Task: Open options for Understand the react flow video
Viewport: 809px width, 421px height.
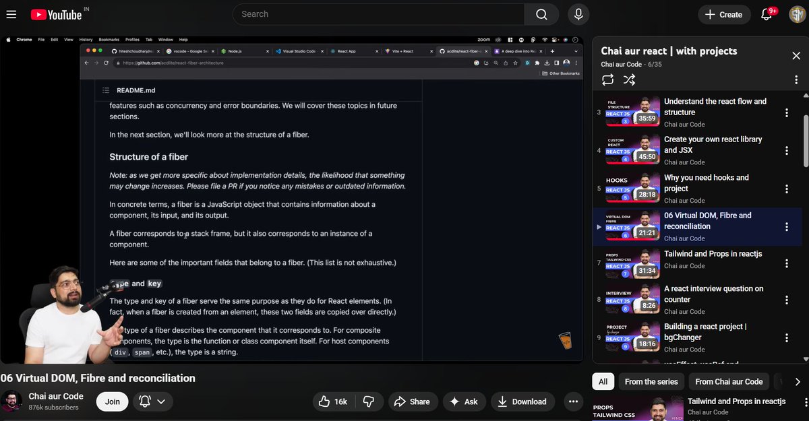Action: click(x=786, y=112)
